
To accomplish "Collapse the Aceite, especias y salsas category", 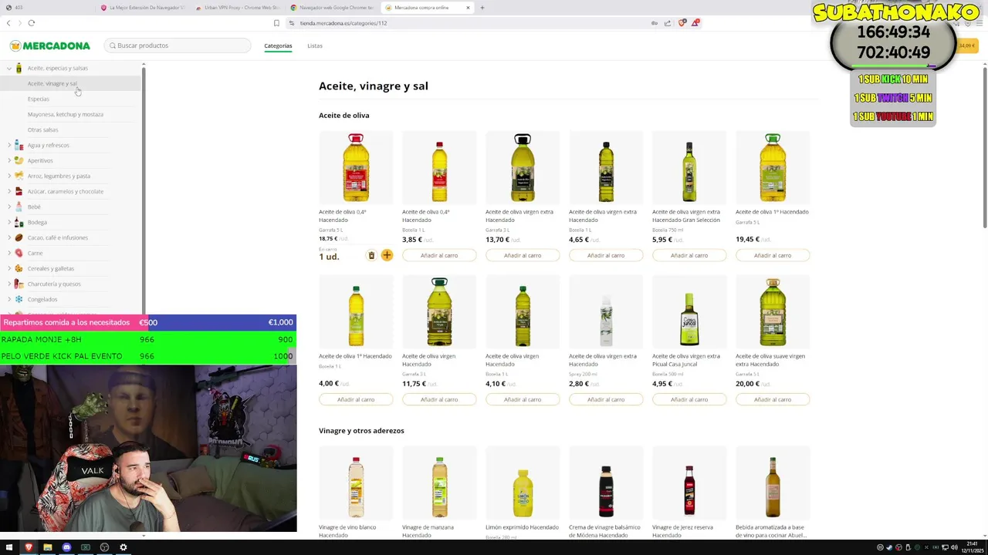I will tap(9, 68).
